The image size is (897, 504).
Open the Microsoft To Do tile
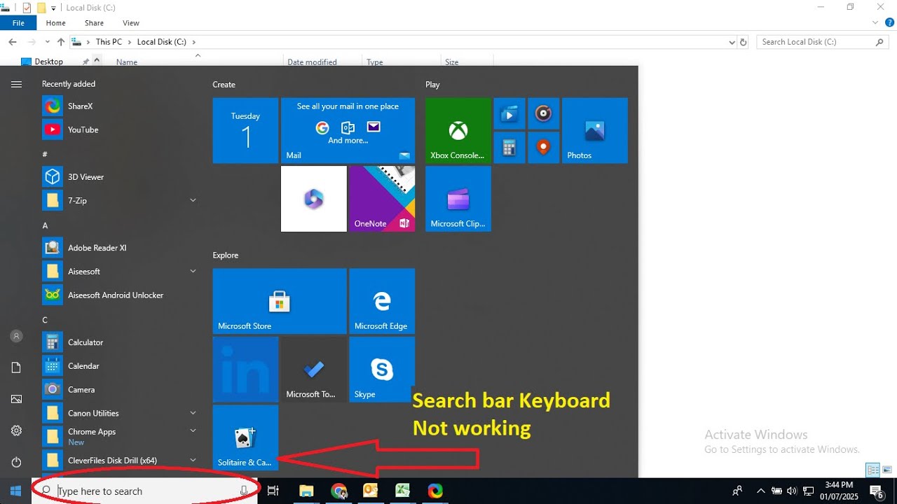[314, 370]
